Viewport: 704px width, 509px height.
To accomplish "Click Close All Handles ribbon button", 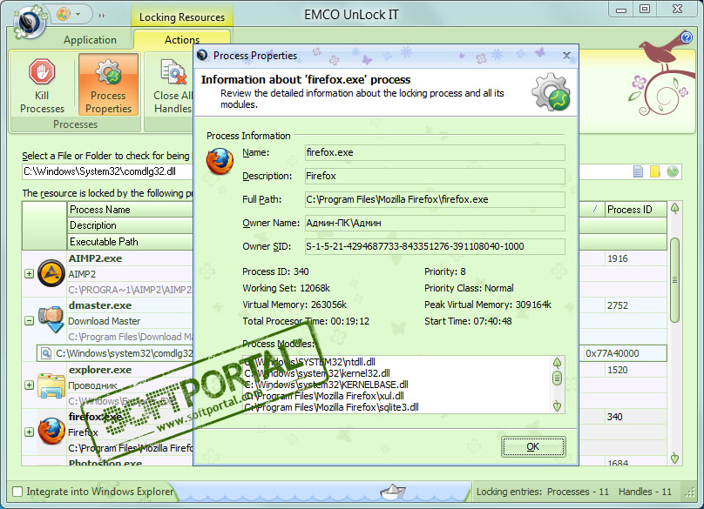I will [173, 85].
